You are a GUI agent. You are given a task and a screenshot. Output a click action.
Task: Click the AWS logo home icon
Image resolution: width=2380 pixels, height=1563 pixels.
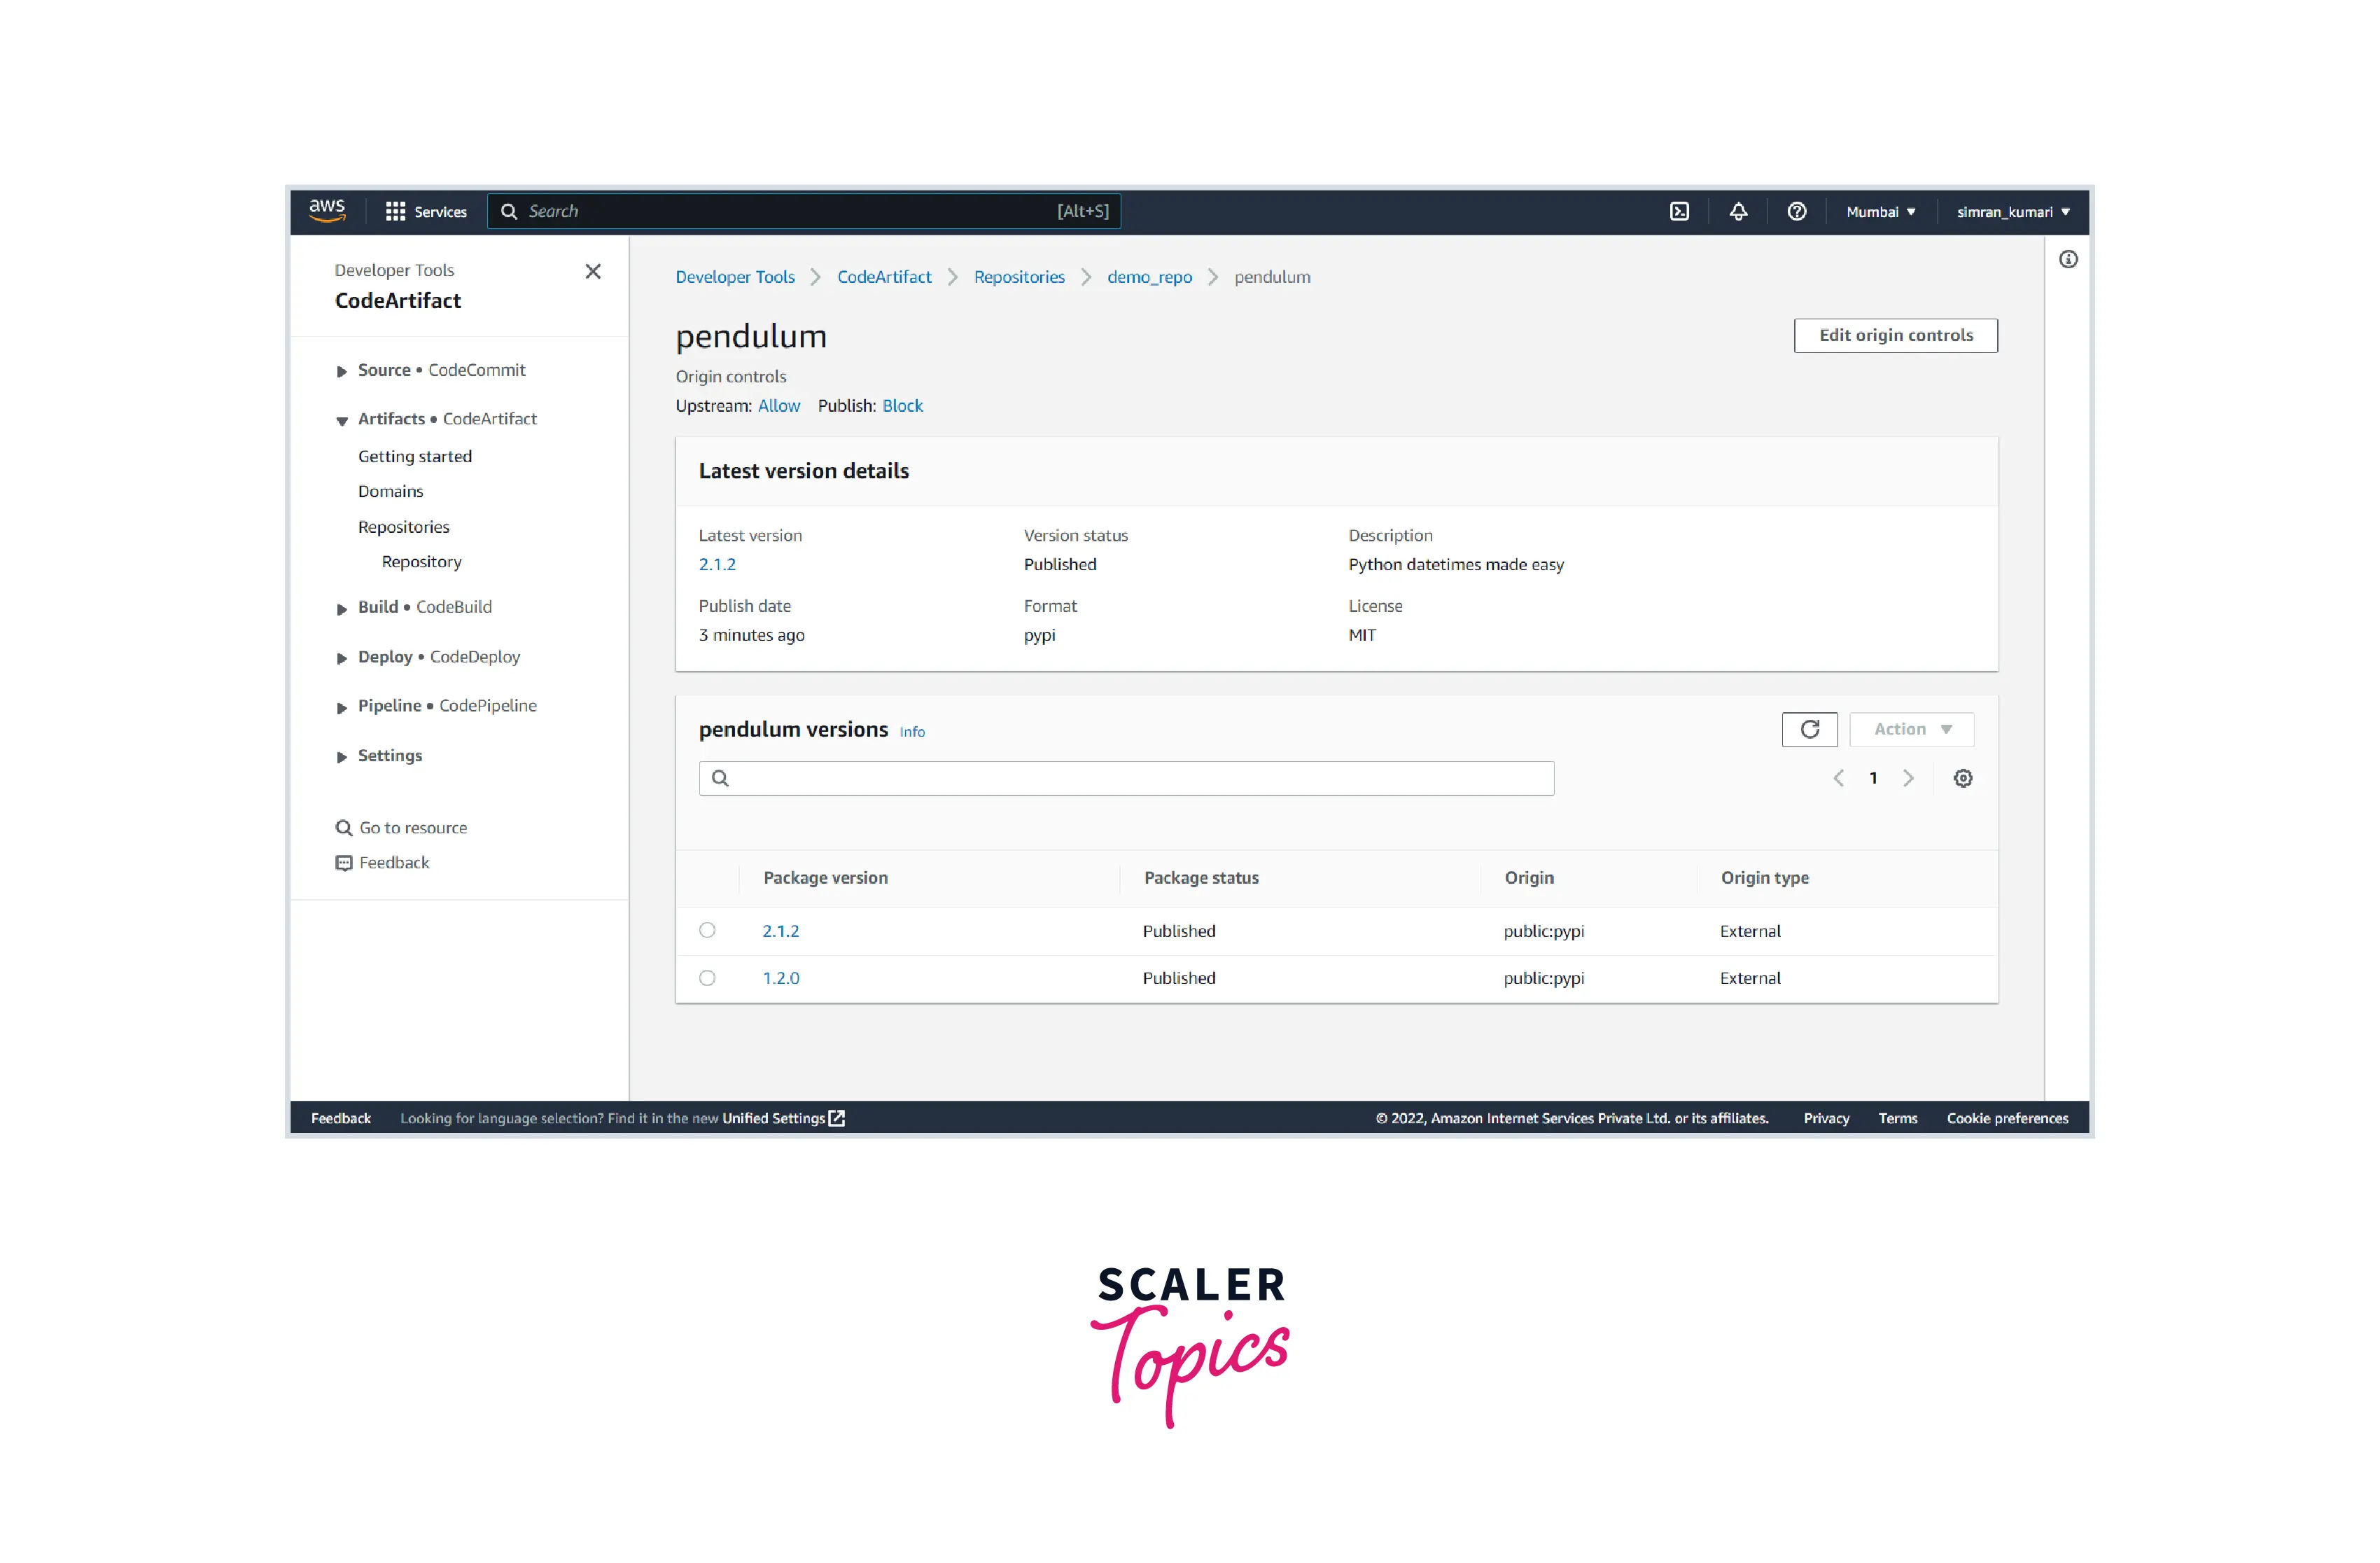[327, 210]
